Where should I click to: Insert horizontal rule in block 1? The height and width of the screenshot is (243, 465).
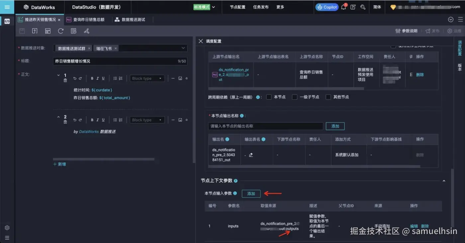pos(173,78)
